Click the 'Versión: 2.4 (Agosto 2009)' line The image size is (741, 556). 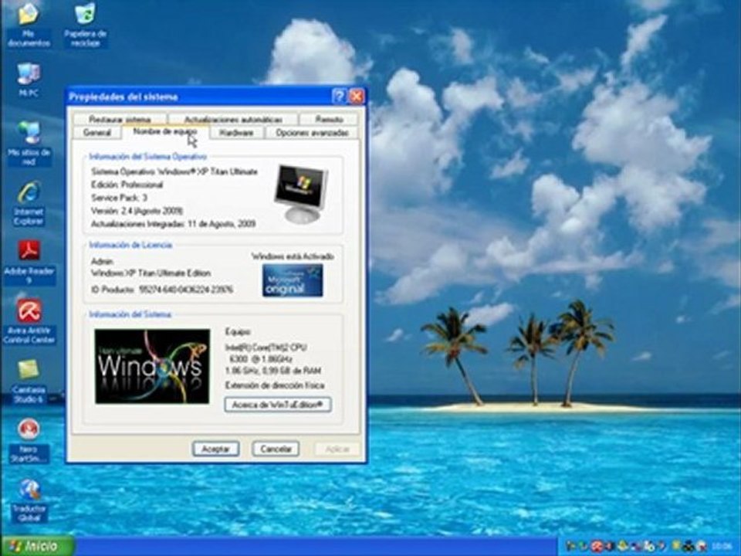click(137, 210)
